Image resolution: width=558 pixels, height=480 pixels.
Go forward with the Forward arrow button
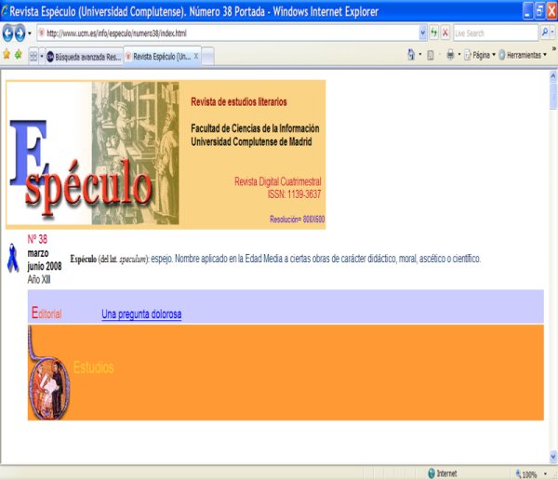pos(20,33)
